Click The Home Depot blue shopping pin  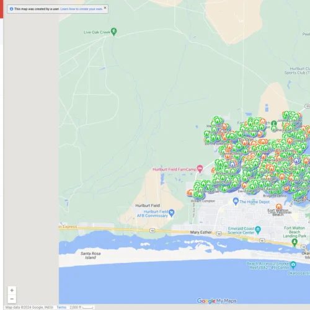236,201
